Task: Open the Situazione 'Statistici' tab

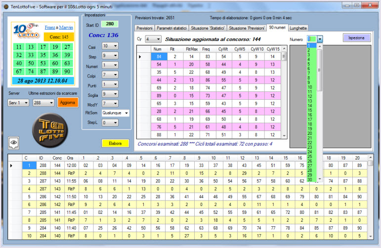Action: pos(208,28)
